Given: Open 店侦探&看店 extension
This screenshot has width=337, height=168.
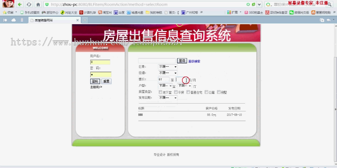Looking at the screenshot, I should tap(276, 12).
